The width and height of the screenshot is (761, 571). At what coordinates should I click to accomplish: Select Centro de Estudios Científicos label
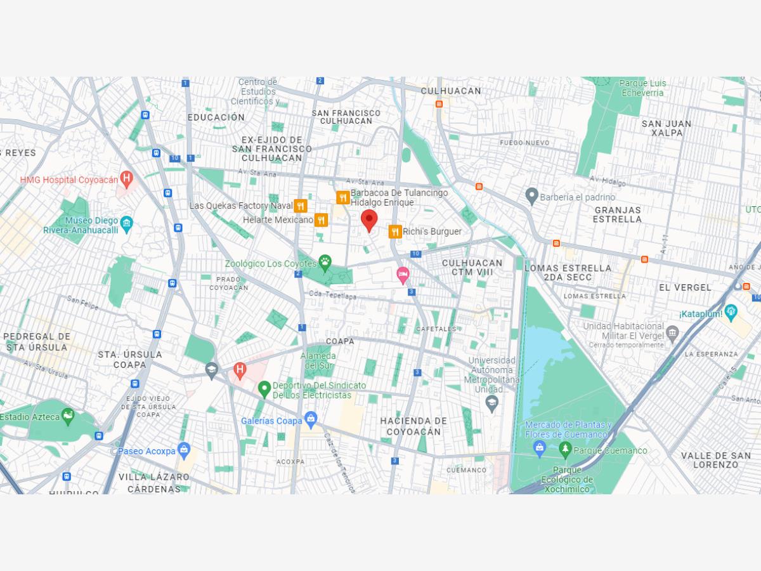click(x=254, y=91)
